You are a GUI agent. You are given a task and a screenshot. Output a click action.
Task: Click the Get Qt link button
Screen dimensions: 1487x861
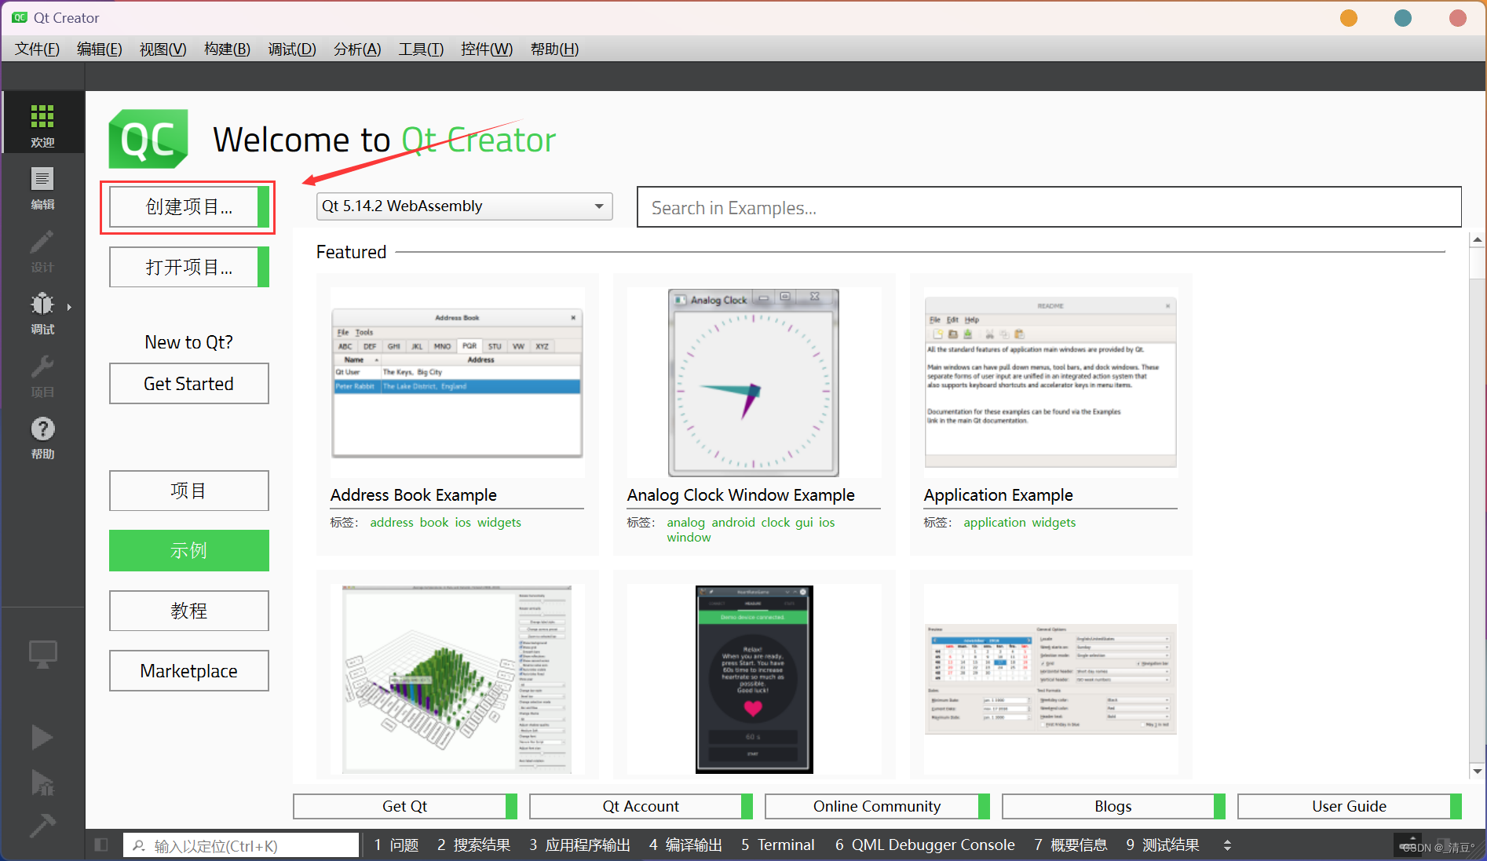tap(405, 806)
